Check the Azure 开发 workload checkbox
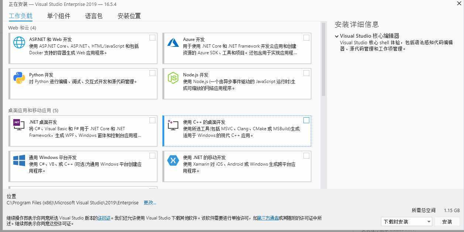Viewport: 464px width, 232px height. [306, 38]
